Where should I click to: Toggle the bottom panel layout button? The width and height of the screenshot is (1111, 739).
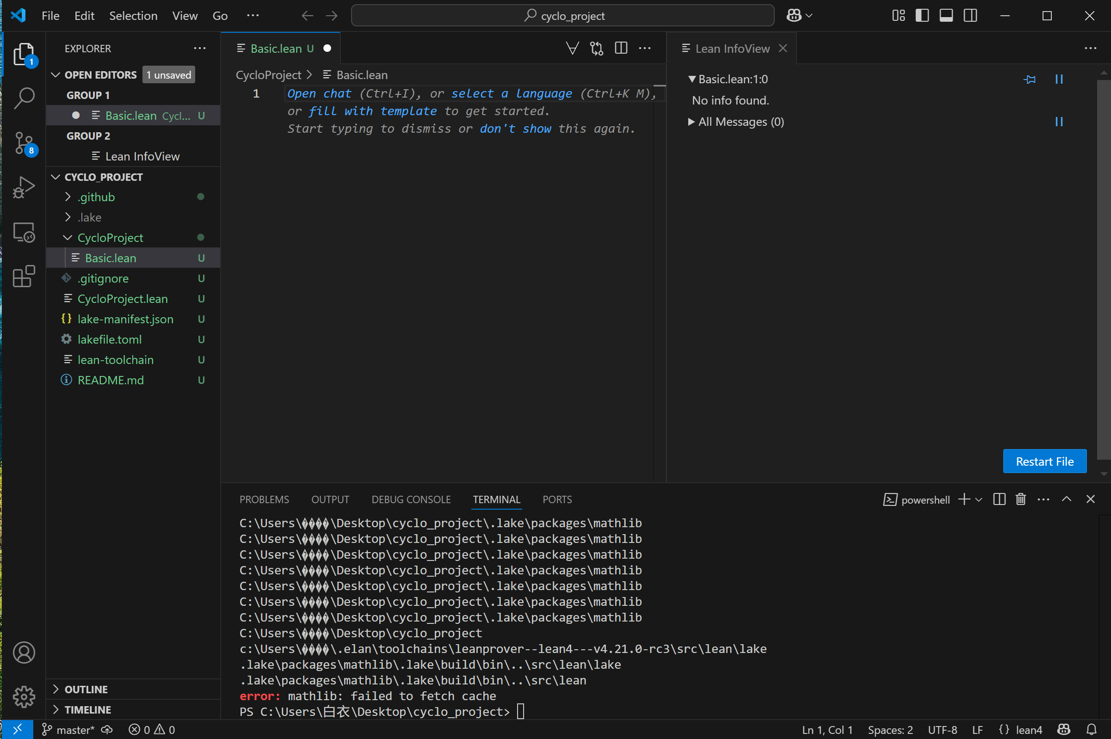945,16
